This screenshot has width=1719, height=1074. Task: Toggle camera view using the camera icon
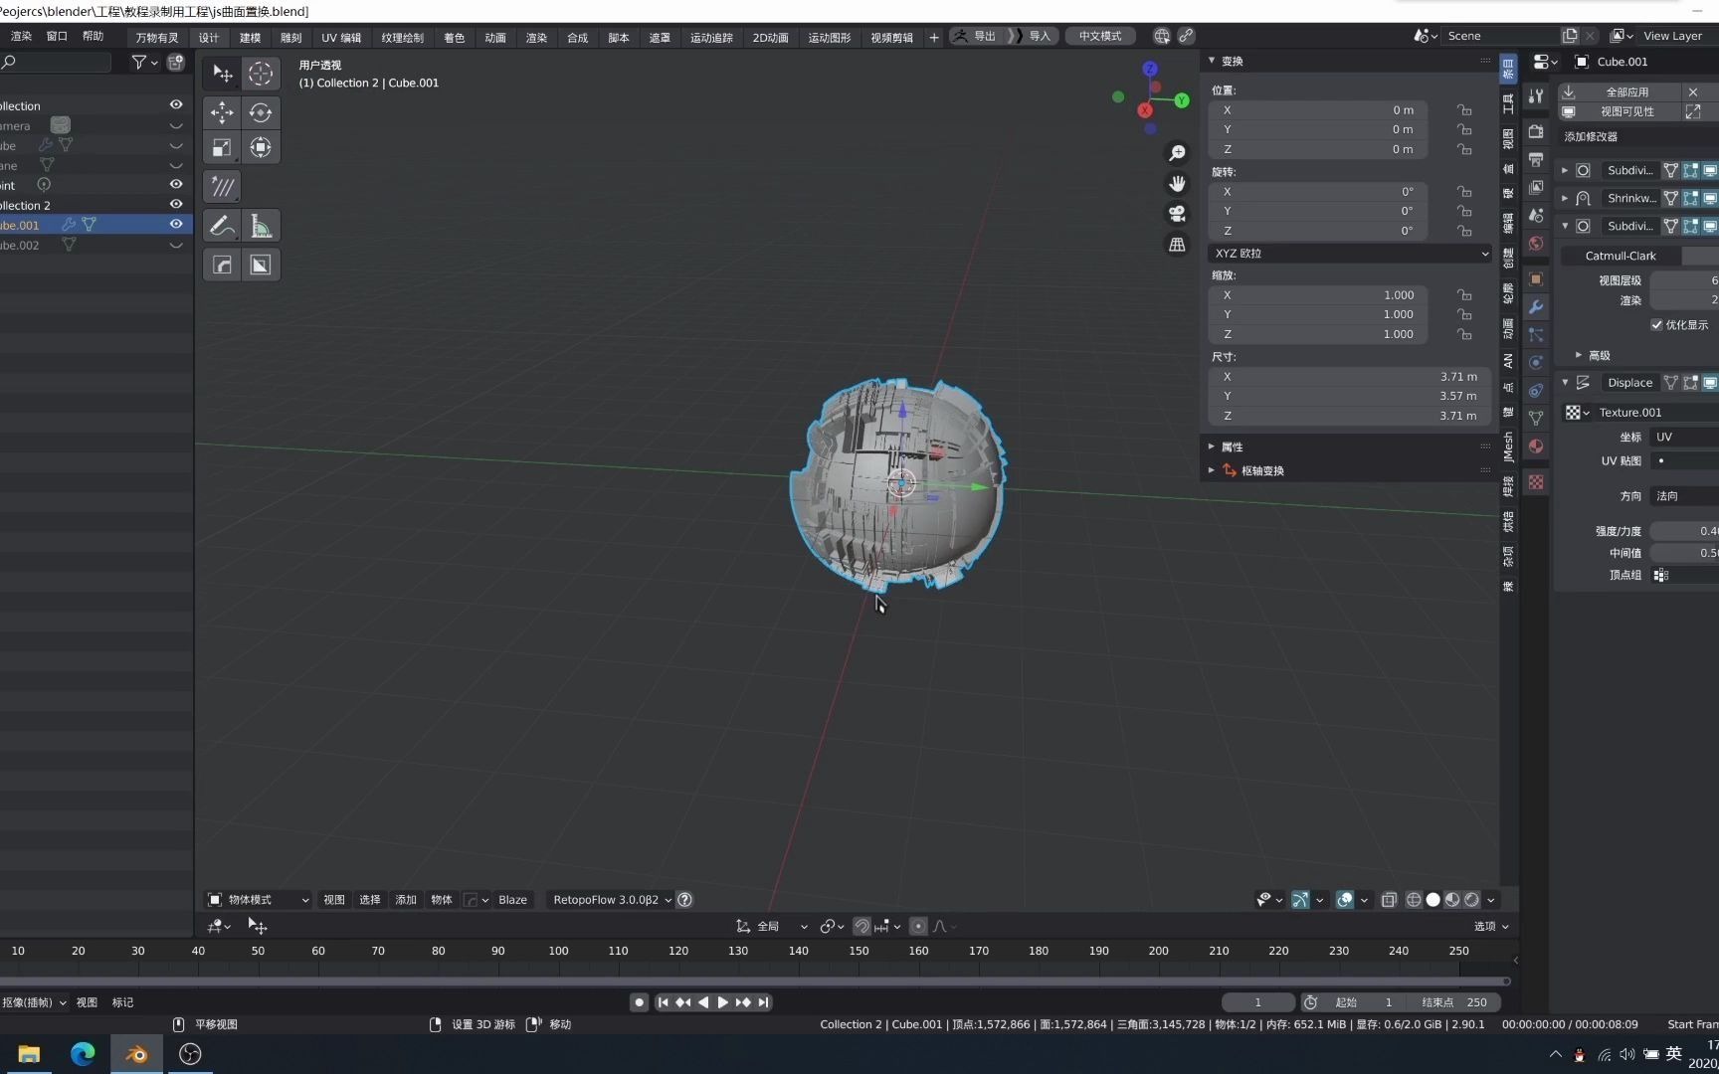1177,215
